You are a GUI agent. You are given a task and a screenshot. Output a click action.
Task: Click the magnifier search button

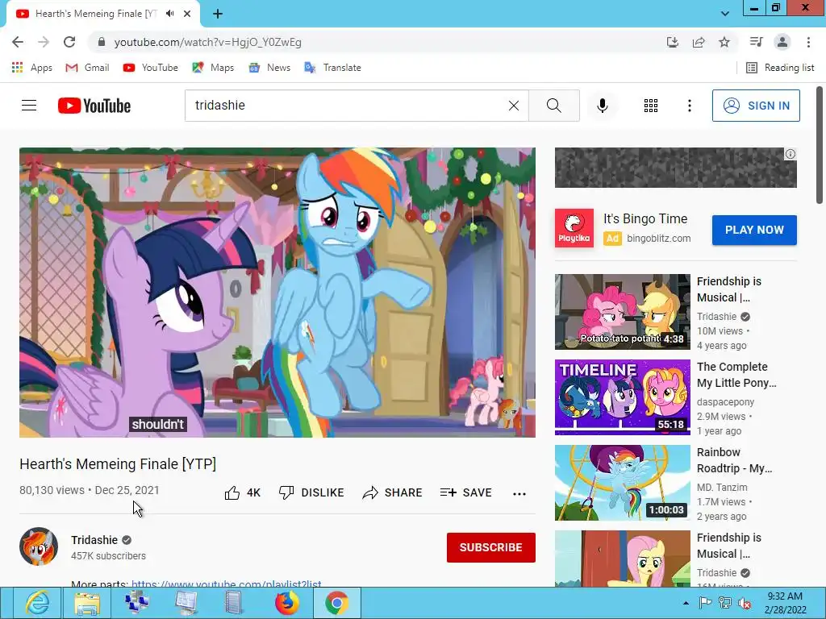click(553, 106)
